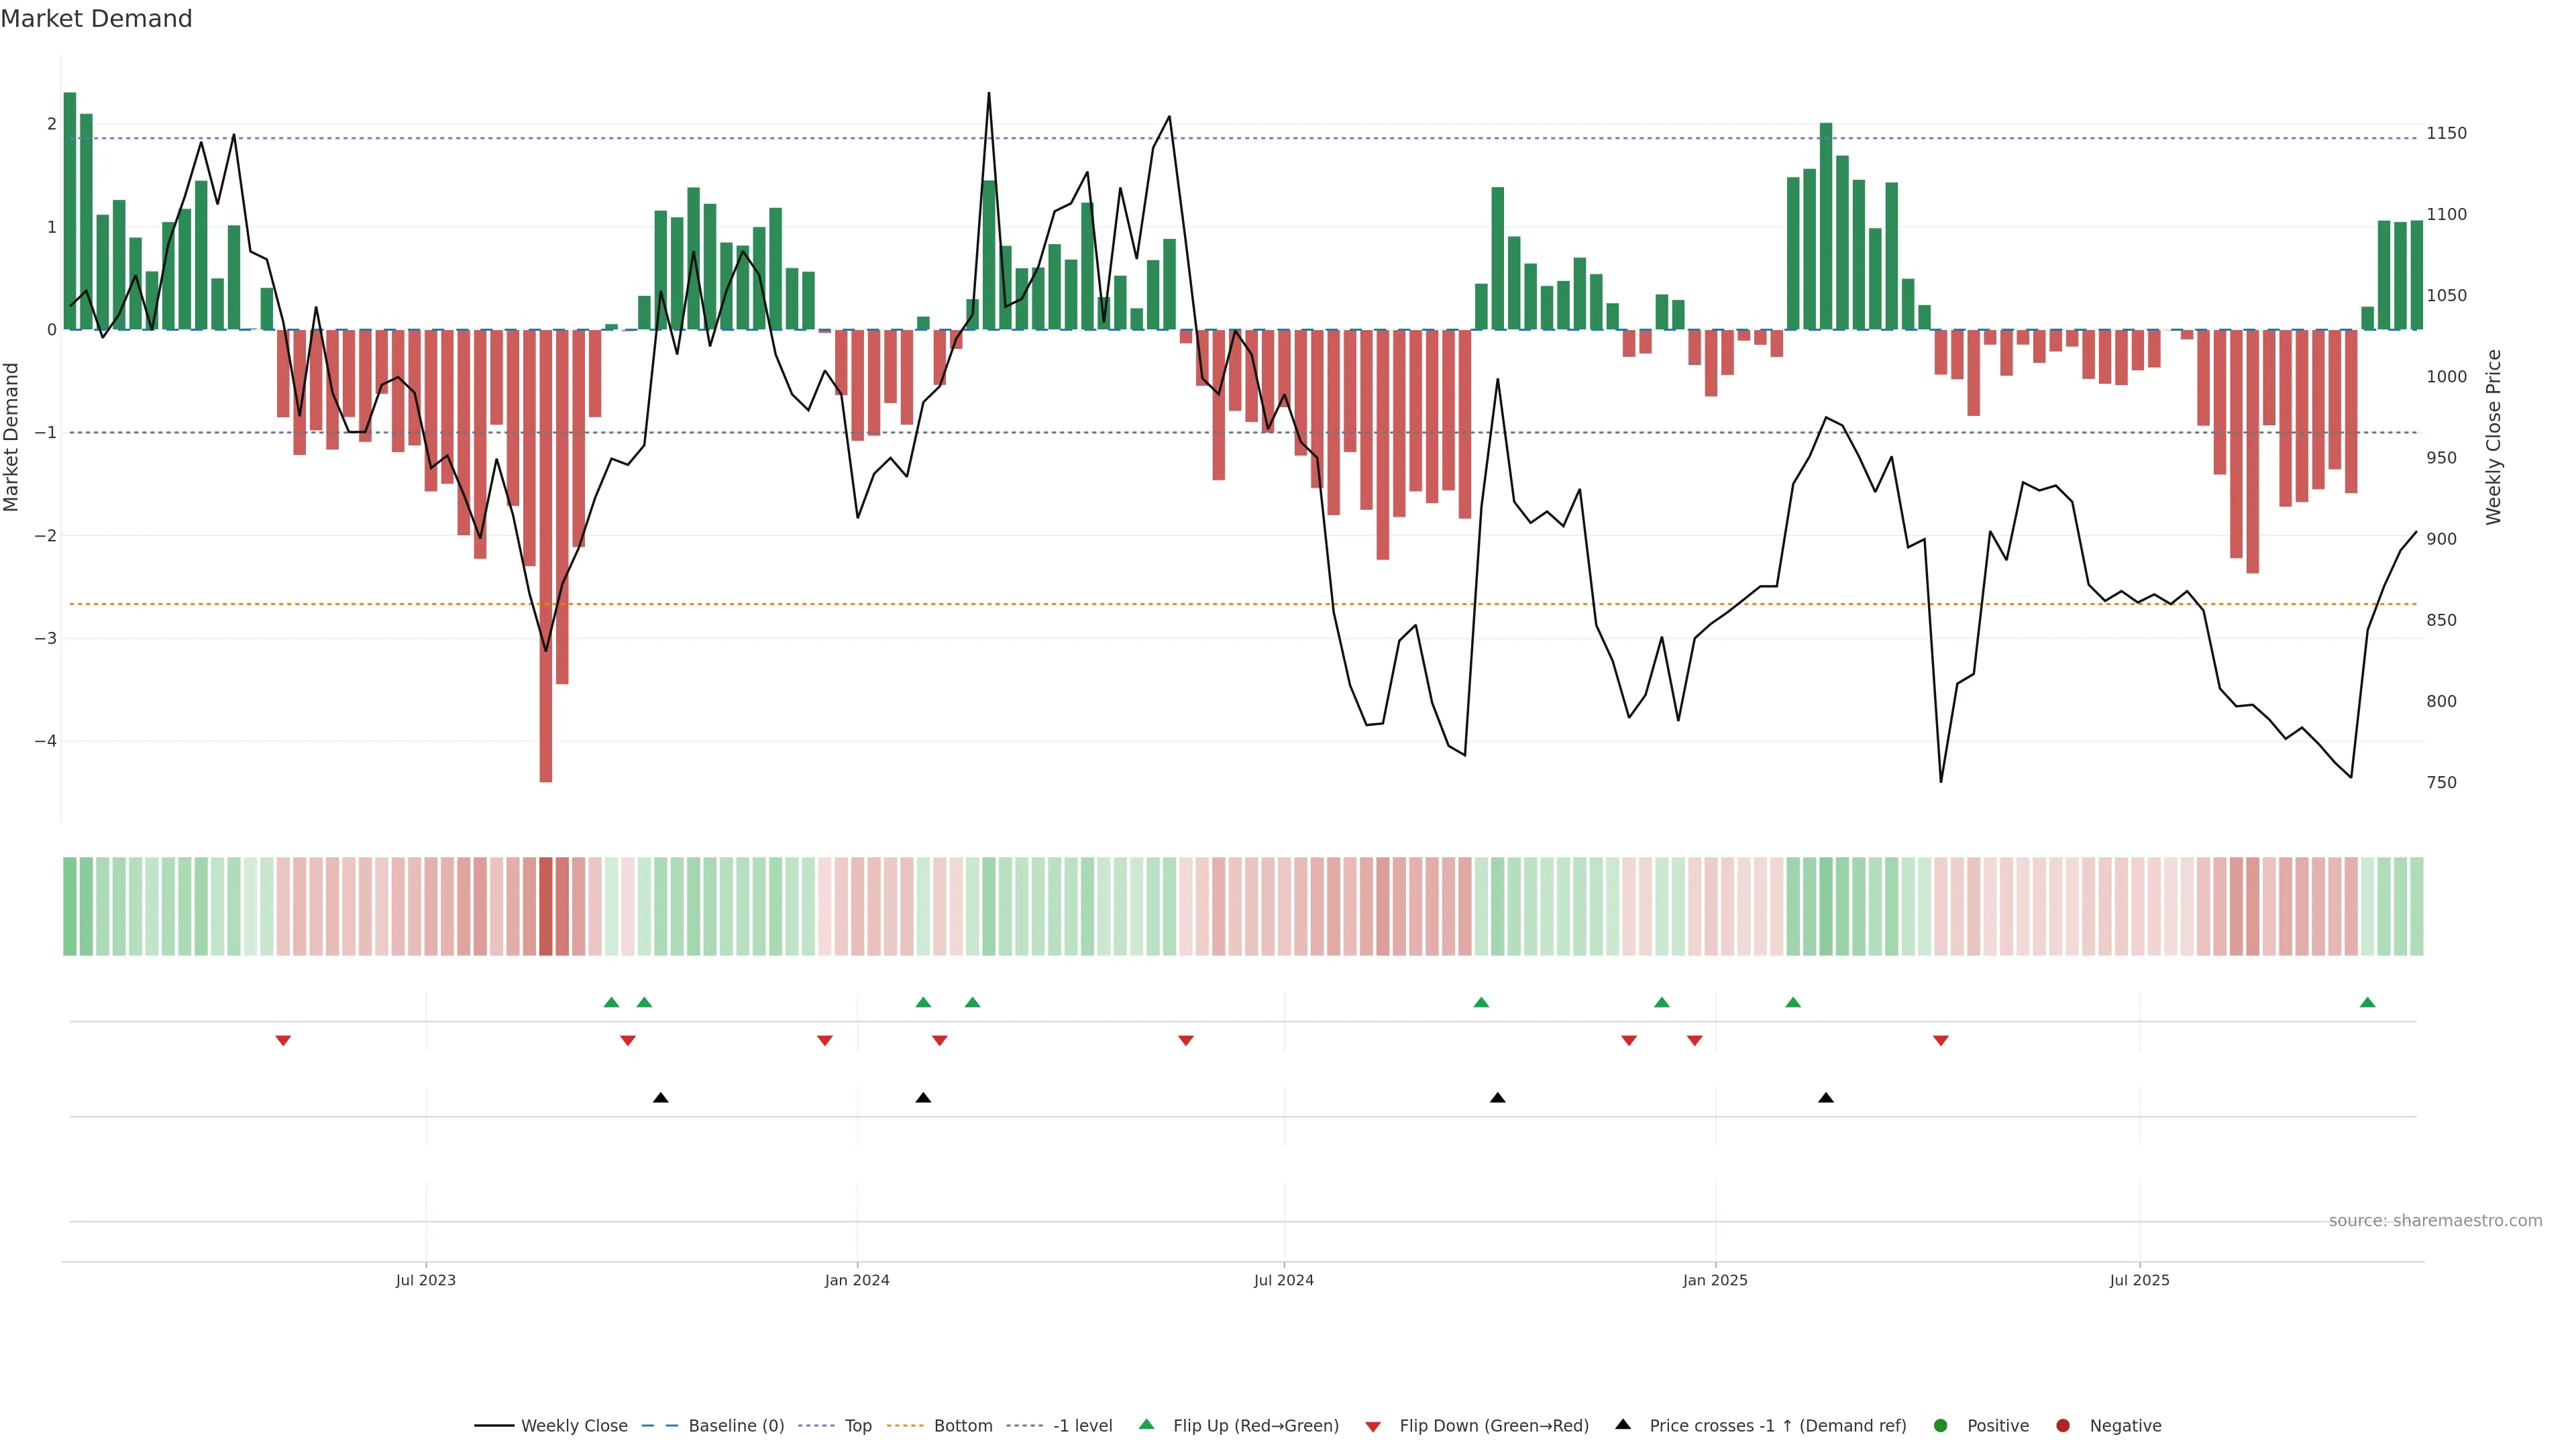
Task: Click the darkest red heatmap cell
Action: point(546,906)
